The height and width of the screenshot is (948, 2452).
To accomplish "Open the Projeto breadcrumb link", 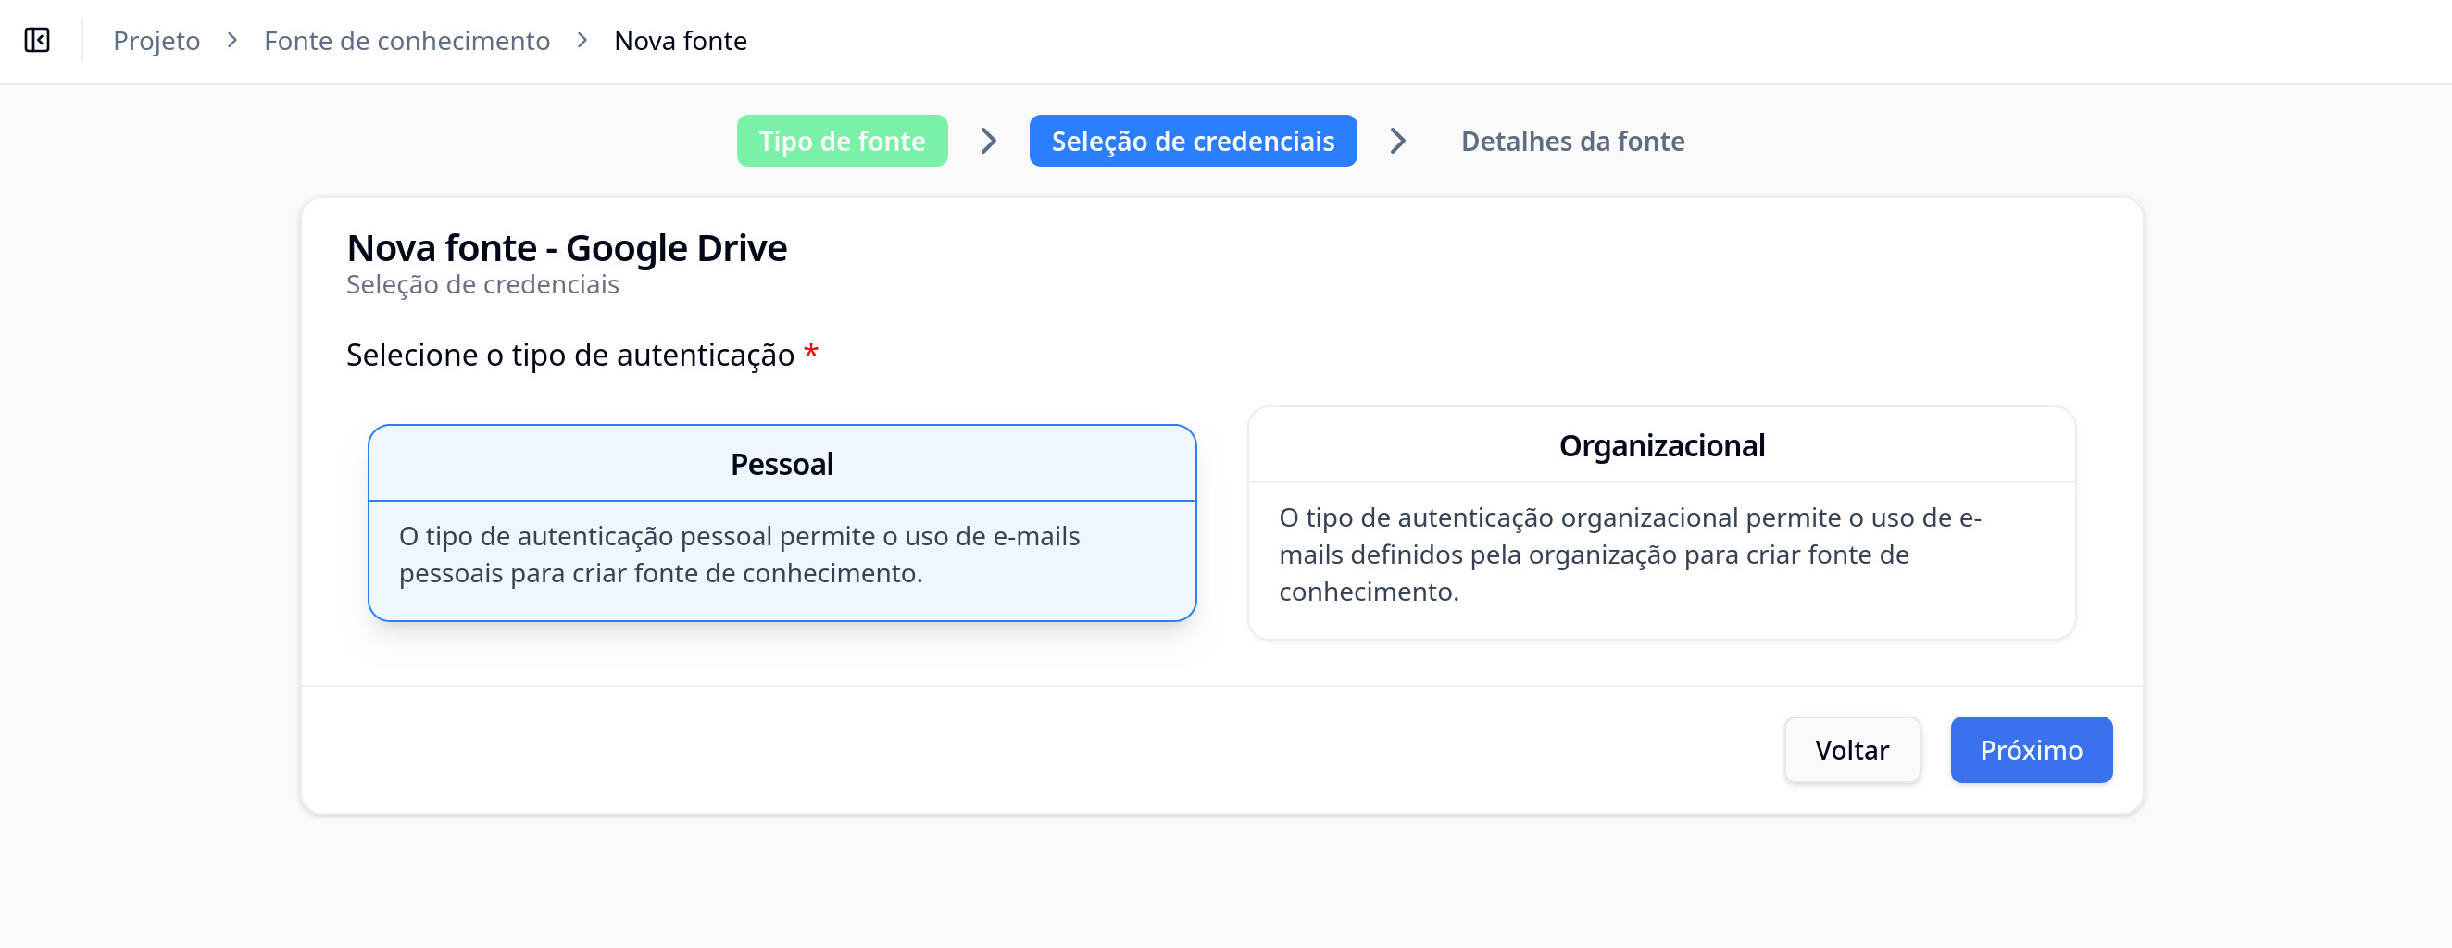I will click(x=156, y=41).
